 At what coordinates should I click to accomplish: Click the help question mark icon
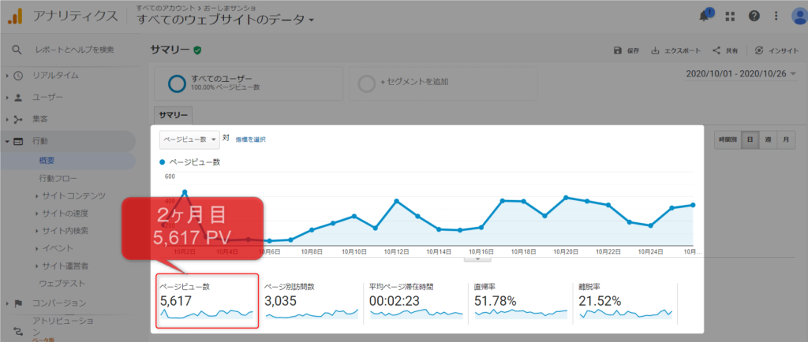(x=754, y=17)
